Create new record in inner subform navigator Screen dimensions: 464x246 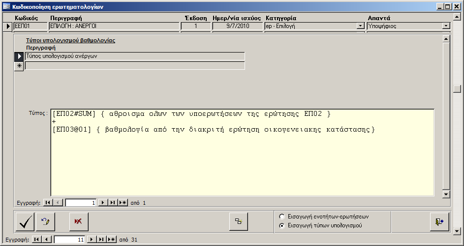coord(123,202)
